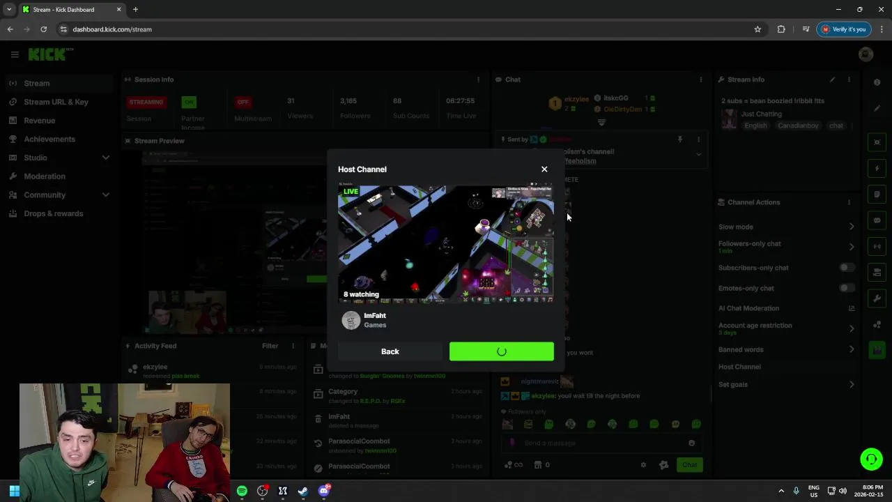Click Verify it's you browser button
The height and width of the screenshot is (502, 892).
(x=844, y=29)
